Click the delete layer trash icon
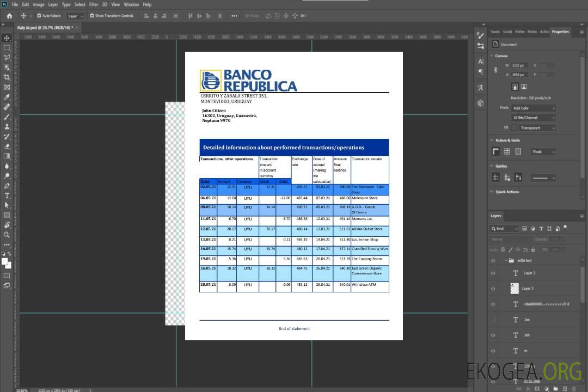 click(x=574, y=389)
